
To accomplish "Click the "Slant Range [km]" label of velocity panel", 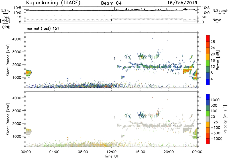I will [x=8, y=119].
